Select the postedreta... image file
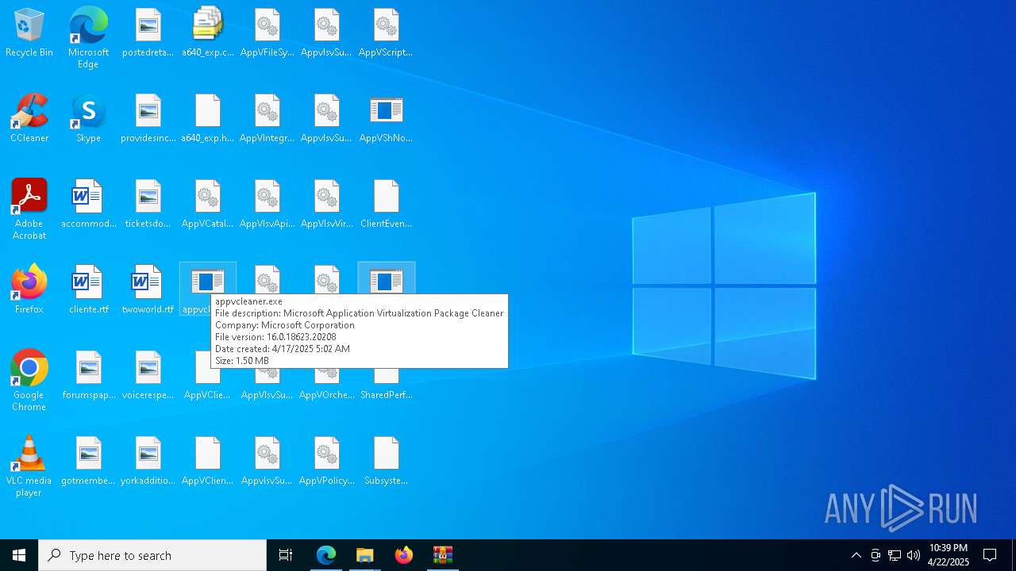The image size is (1016, 571). click(x=148, y=33)
